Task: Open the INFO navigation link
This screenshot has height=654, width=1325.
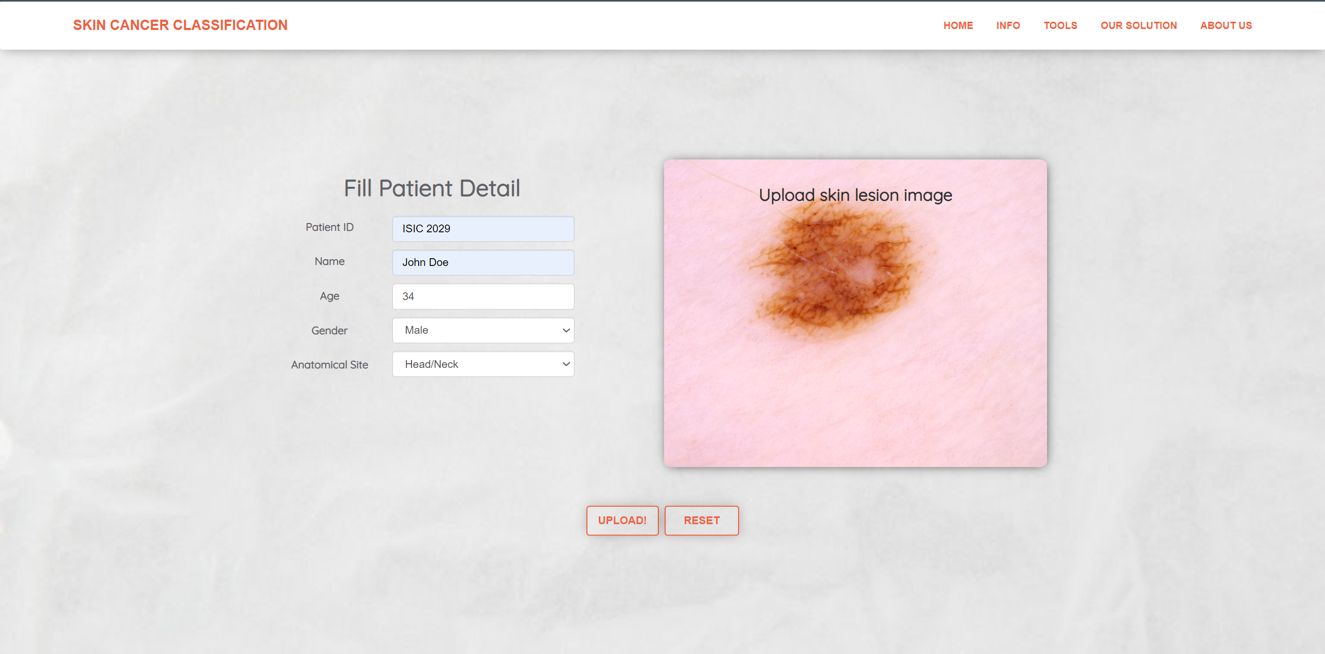Action: 1008,25
